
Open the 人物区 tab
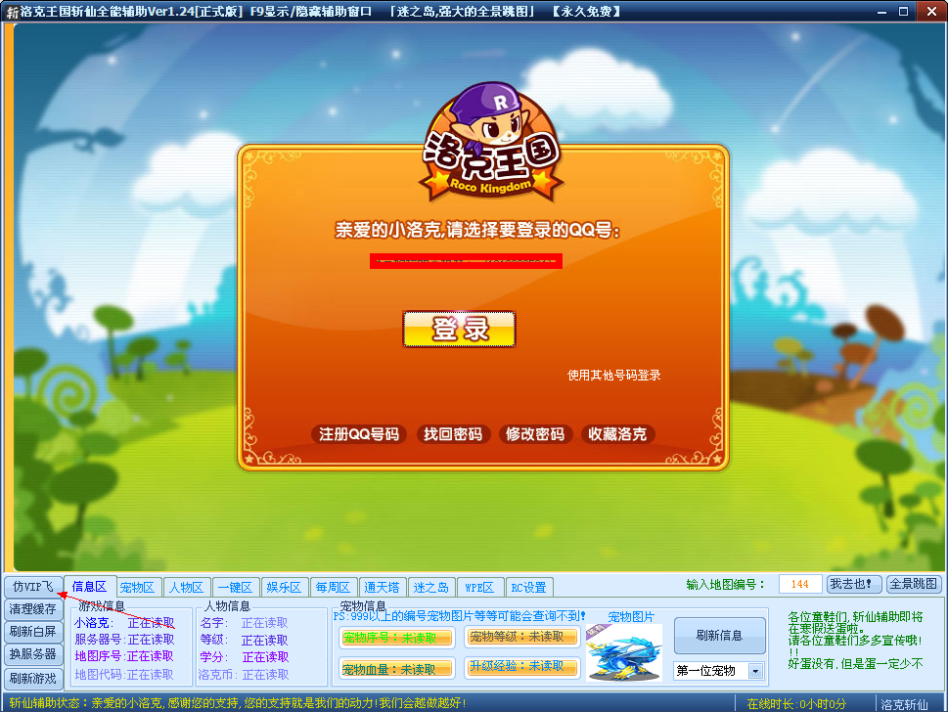click(x=186, y=588)
